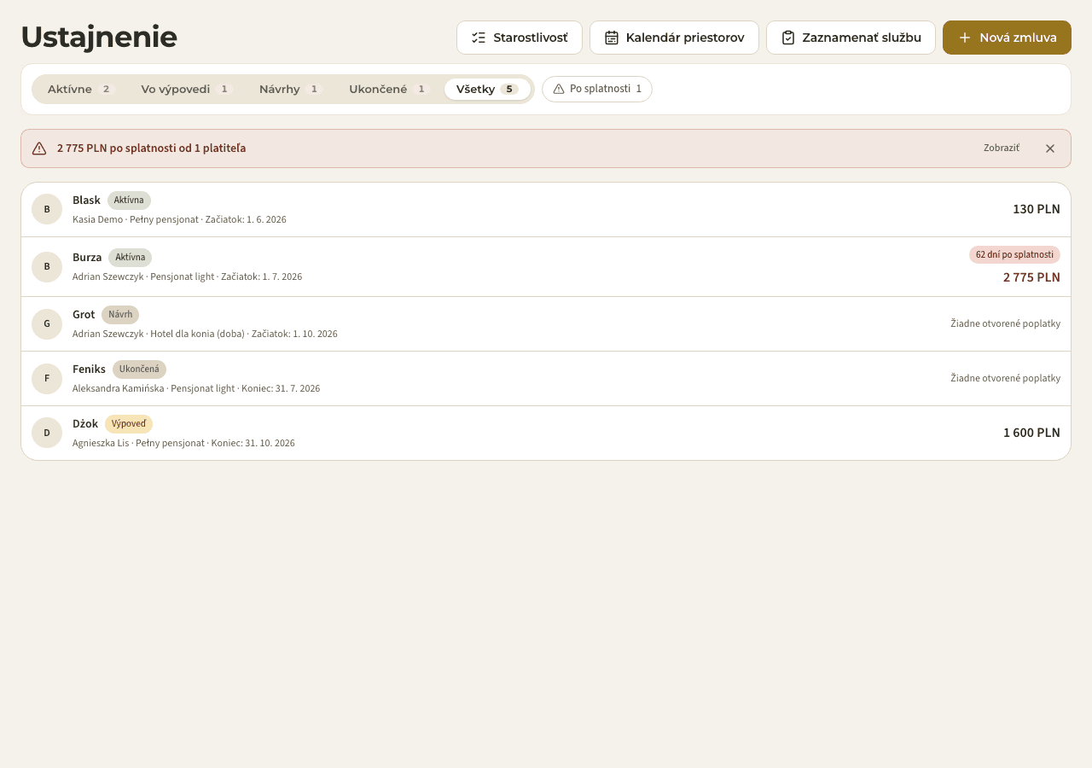
Task: Click the calendar icon in Kalendár priestorov
Action: coord(612,38)
